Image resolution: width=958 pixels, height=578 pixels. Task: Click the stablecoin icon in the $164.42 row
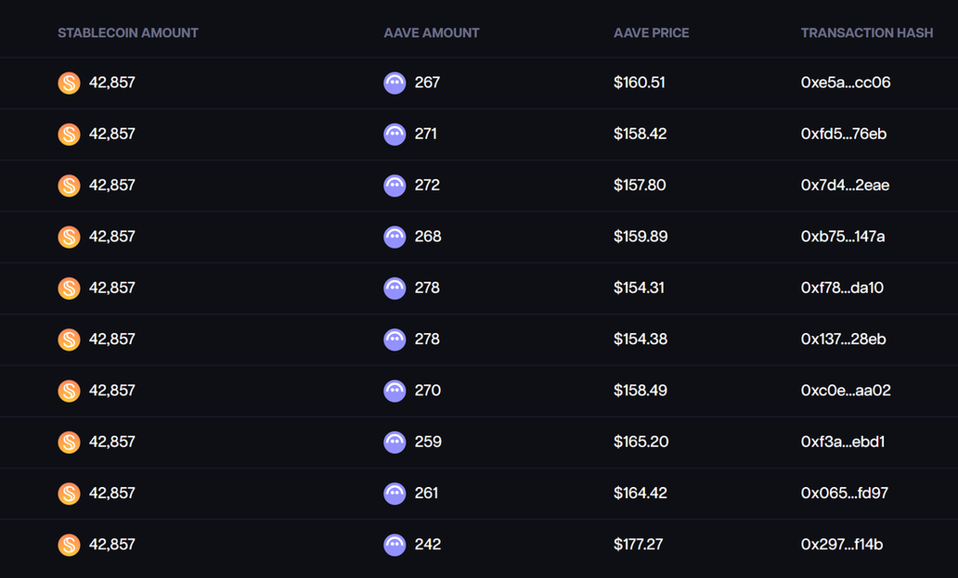coord(69,494)
